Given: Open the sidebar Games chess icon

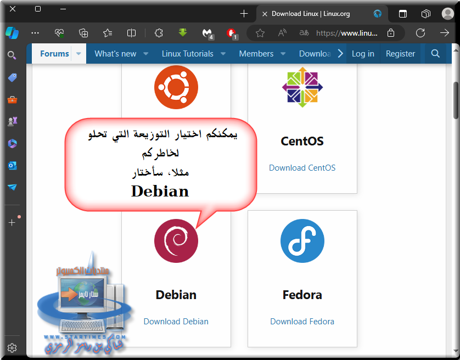Looking at the screenshot, I should point(12,121).
